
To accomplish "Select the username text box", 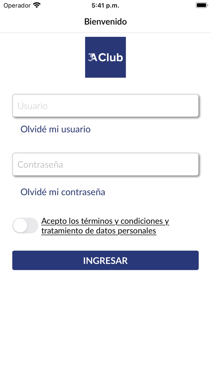I will pyautogui.click(x=105, y=106).
